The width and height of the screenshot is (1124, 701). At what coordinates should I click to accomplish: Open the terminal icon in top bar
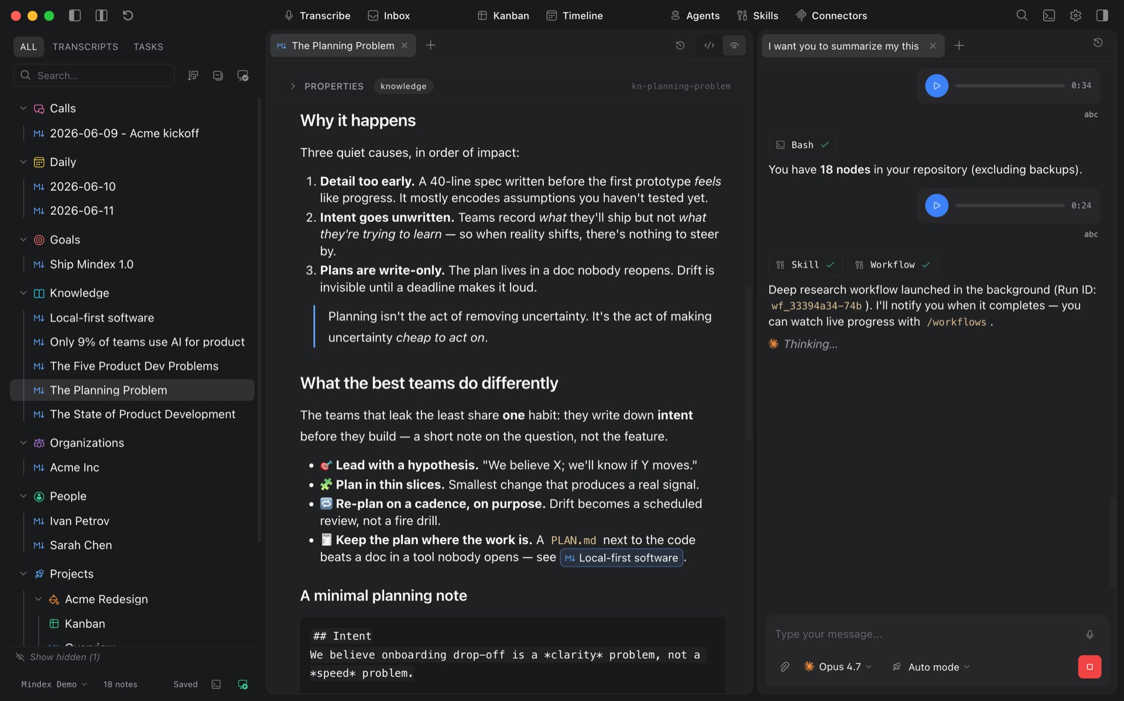click(1048, 16)
